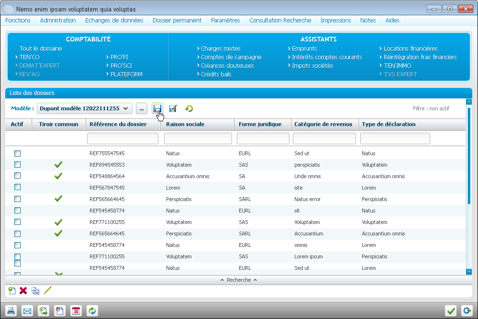
Task: Click the envelope email icon
Action: 27,311
